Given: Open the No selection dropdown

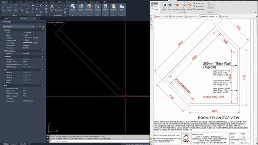Looking at the screenshot, I should click(19, 27).
